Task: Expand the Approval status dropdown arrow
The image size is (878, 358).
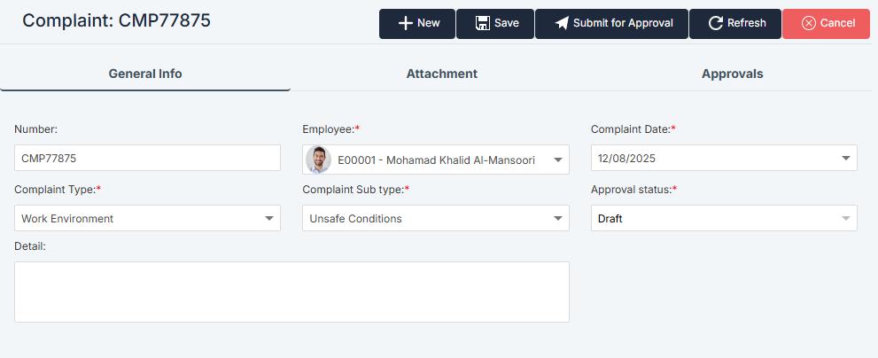Action: (845, 218)
